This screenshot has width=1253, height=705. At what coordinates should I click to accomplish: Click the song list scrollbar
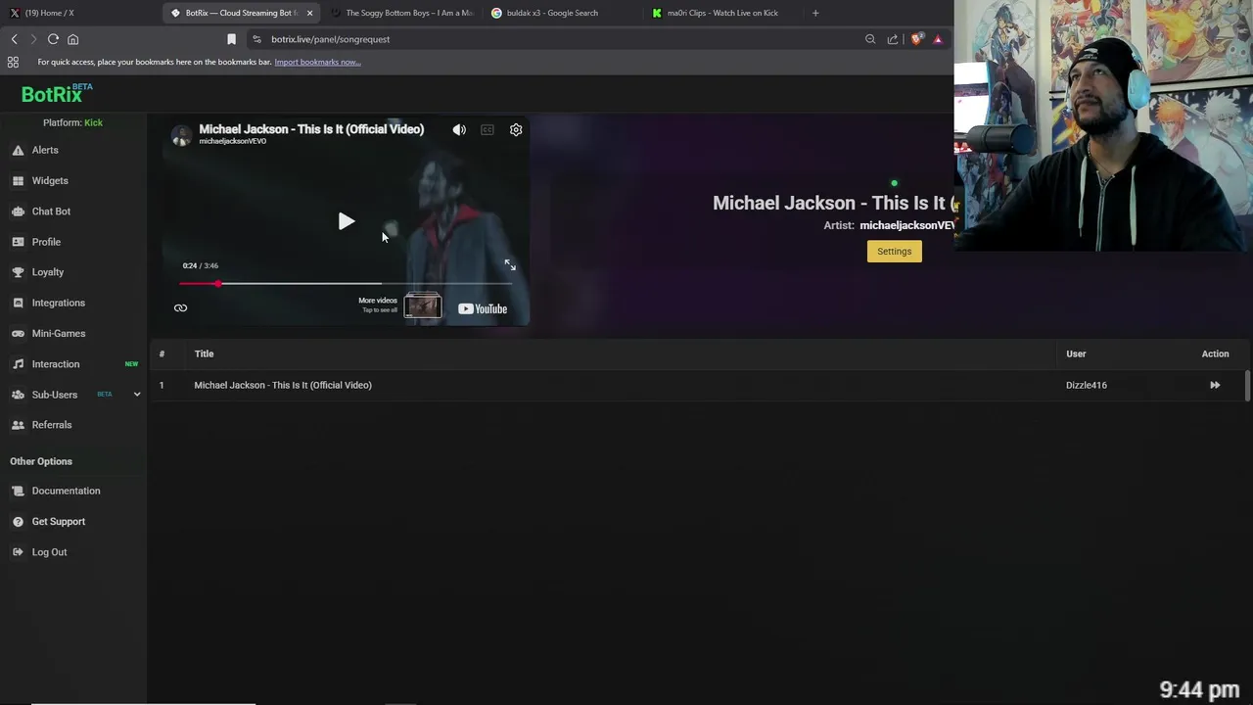point(1247,385)
